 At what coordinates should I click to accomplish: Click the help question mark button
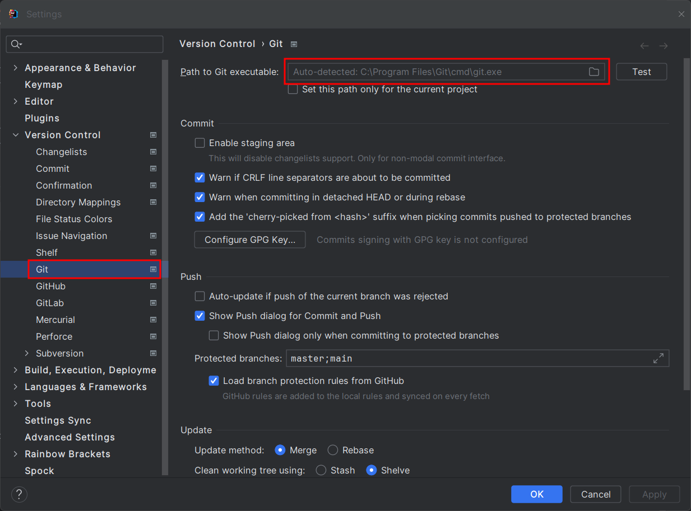(x=19, y=494)
